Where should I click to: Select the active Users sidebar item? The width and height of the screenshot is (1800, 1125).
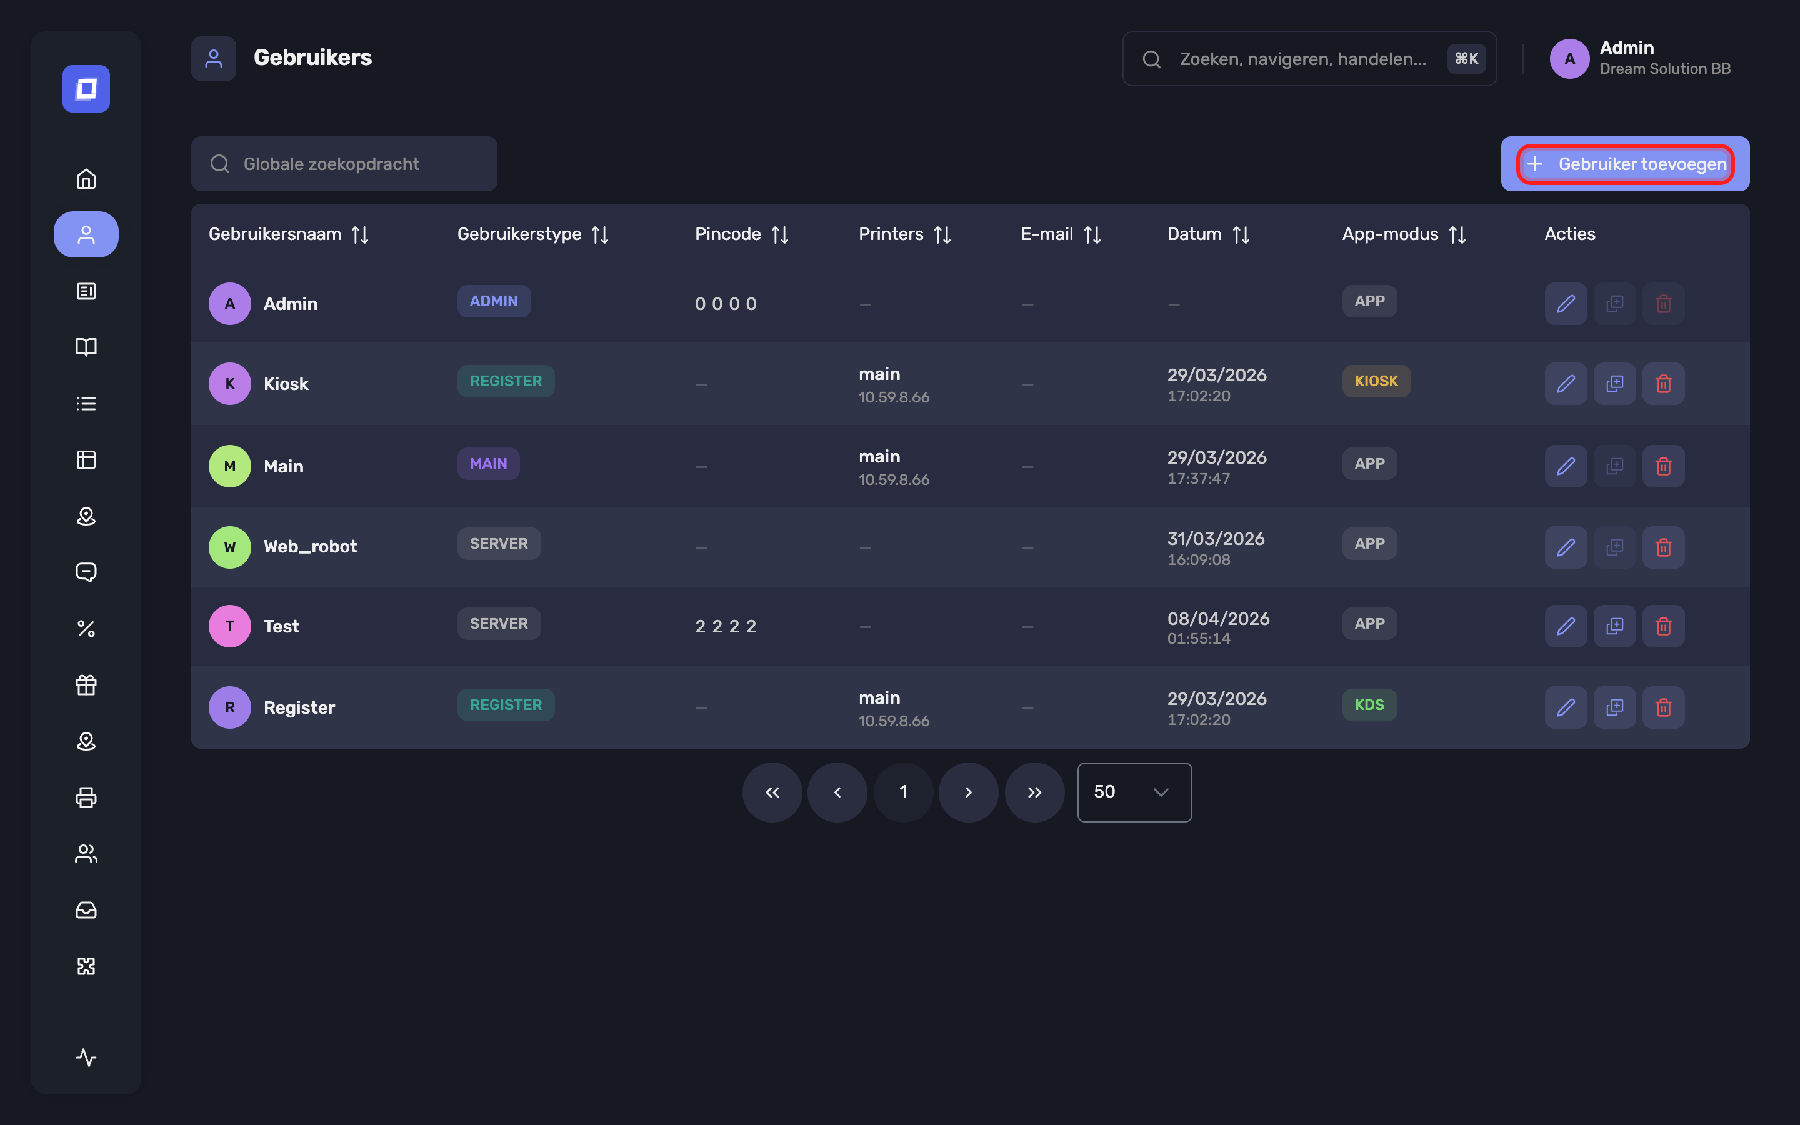tap(86, 234)
